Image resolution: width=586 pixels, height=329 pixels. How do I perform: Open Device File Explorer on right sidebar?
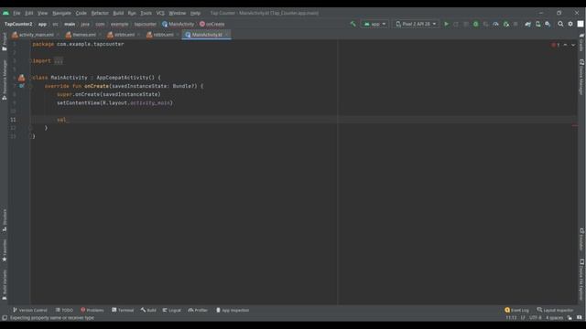[581, 280]
